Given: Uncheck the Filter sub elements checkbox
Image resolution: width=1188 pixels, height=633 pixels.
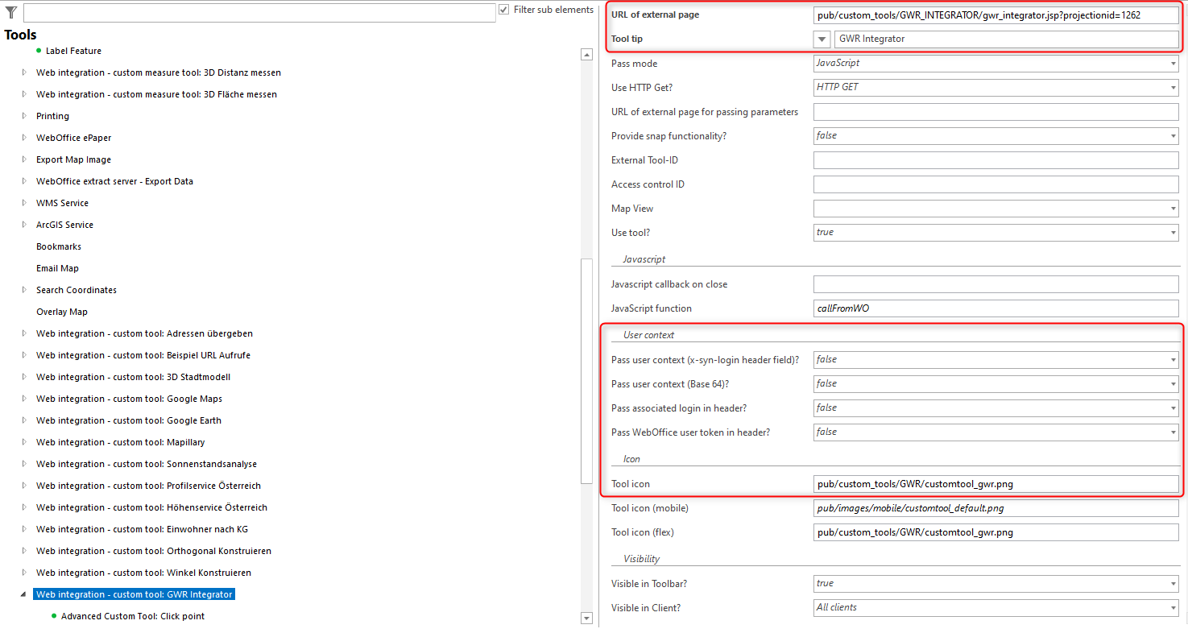Looking at the screenshot, I should 503,9.
